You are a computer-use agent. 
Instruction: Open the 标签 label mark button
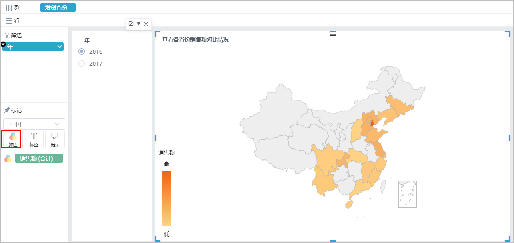pos(34,139)
